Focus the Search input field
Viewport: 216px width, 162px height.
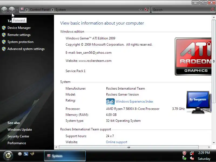point(181,10)
